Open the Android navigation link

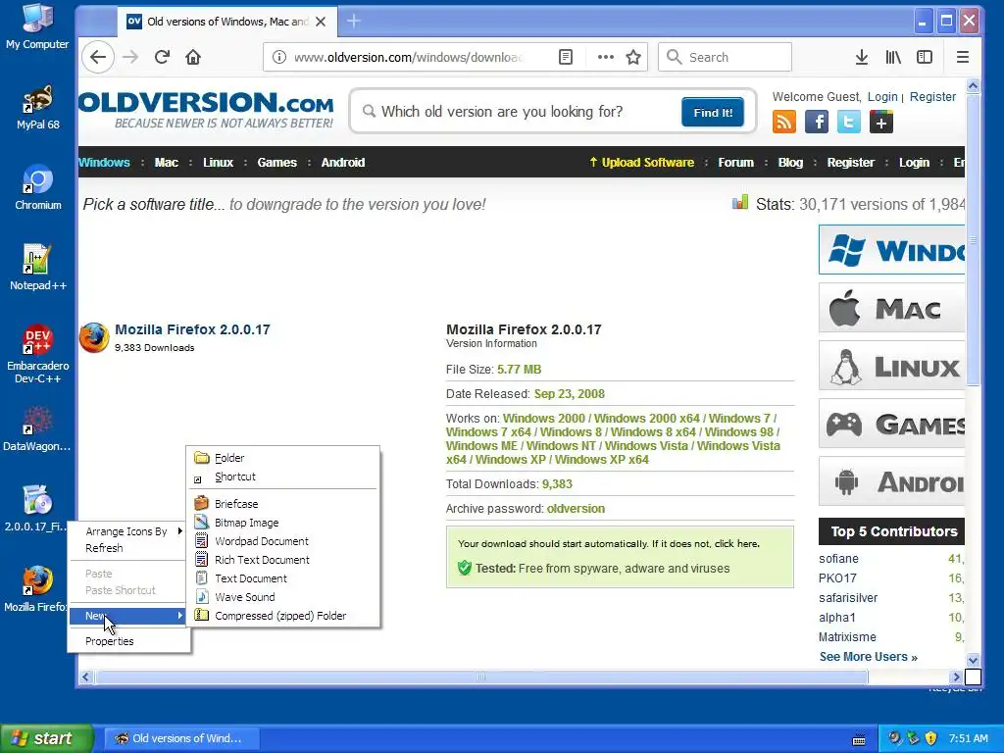342,163
